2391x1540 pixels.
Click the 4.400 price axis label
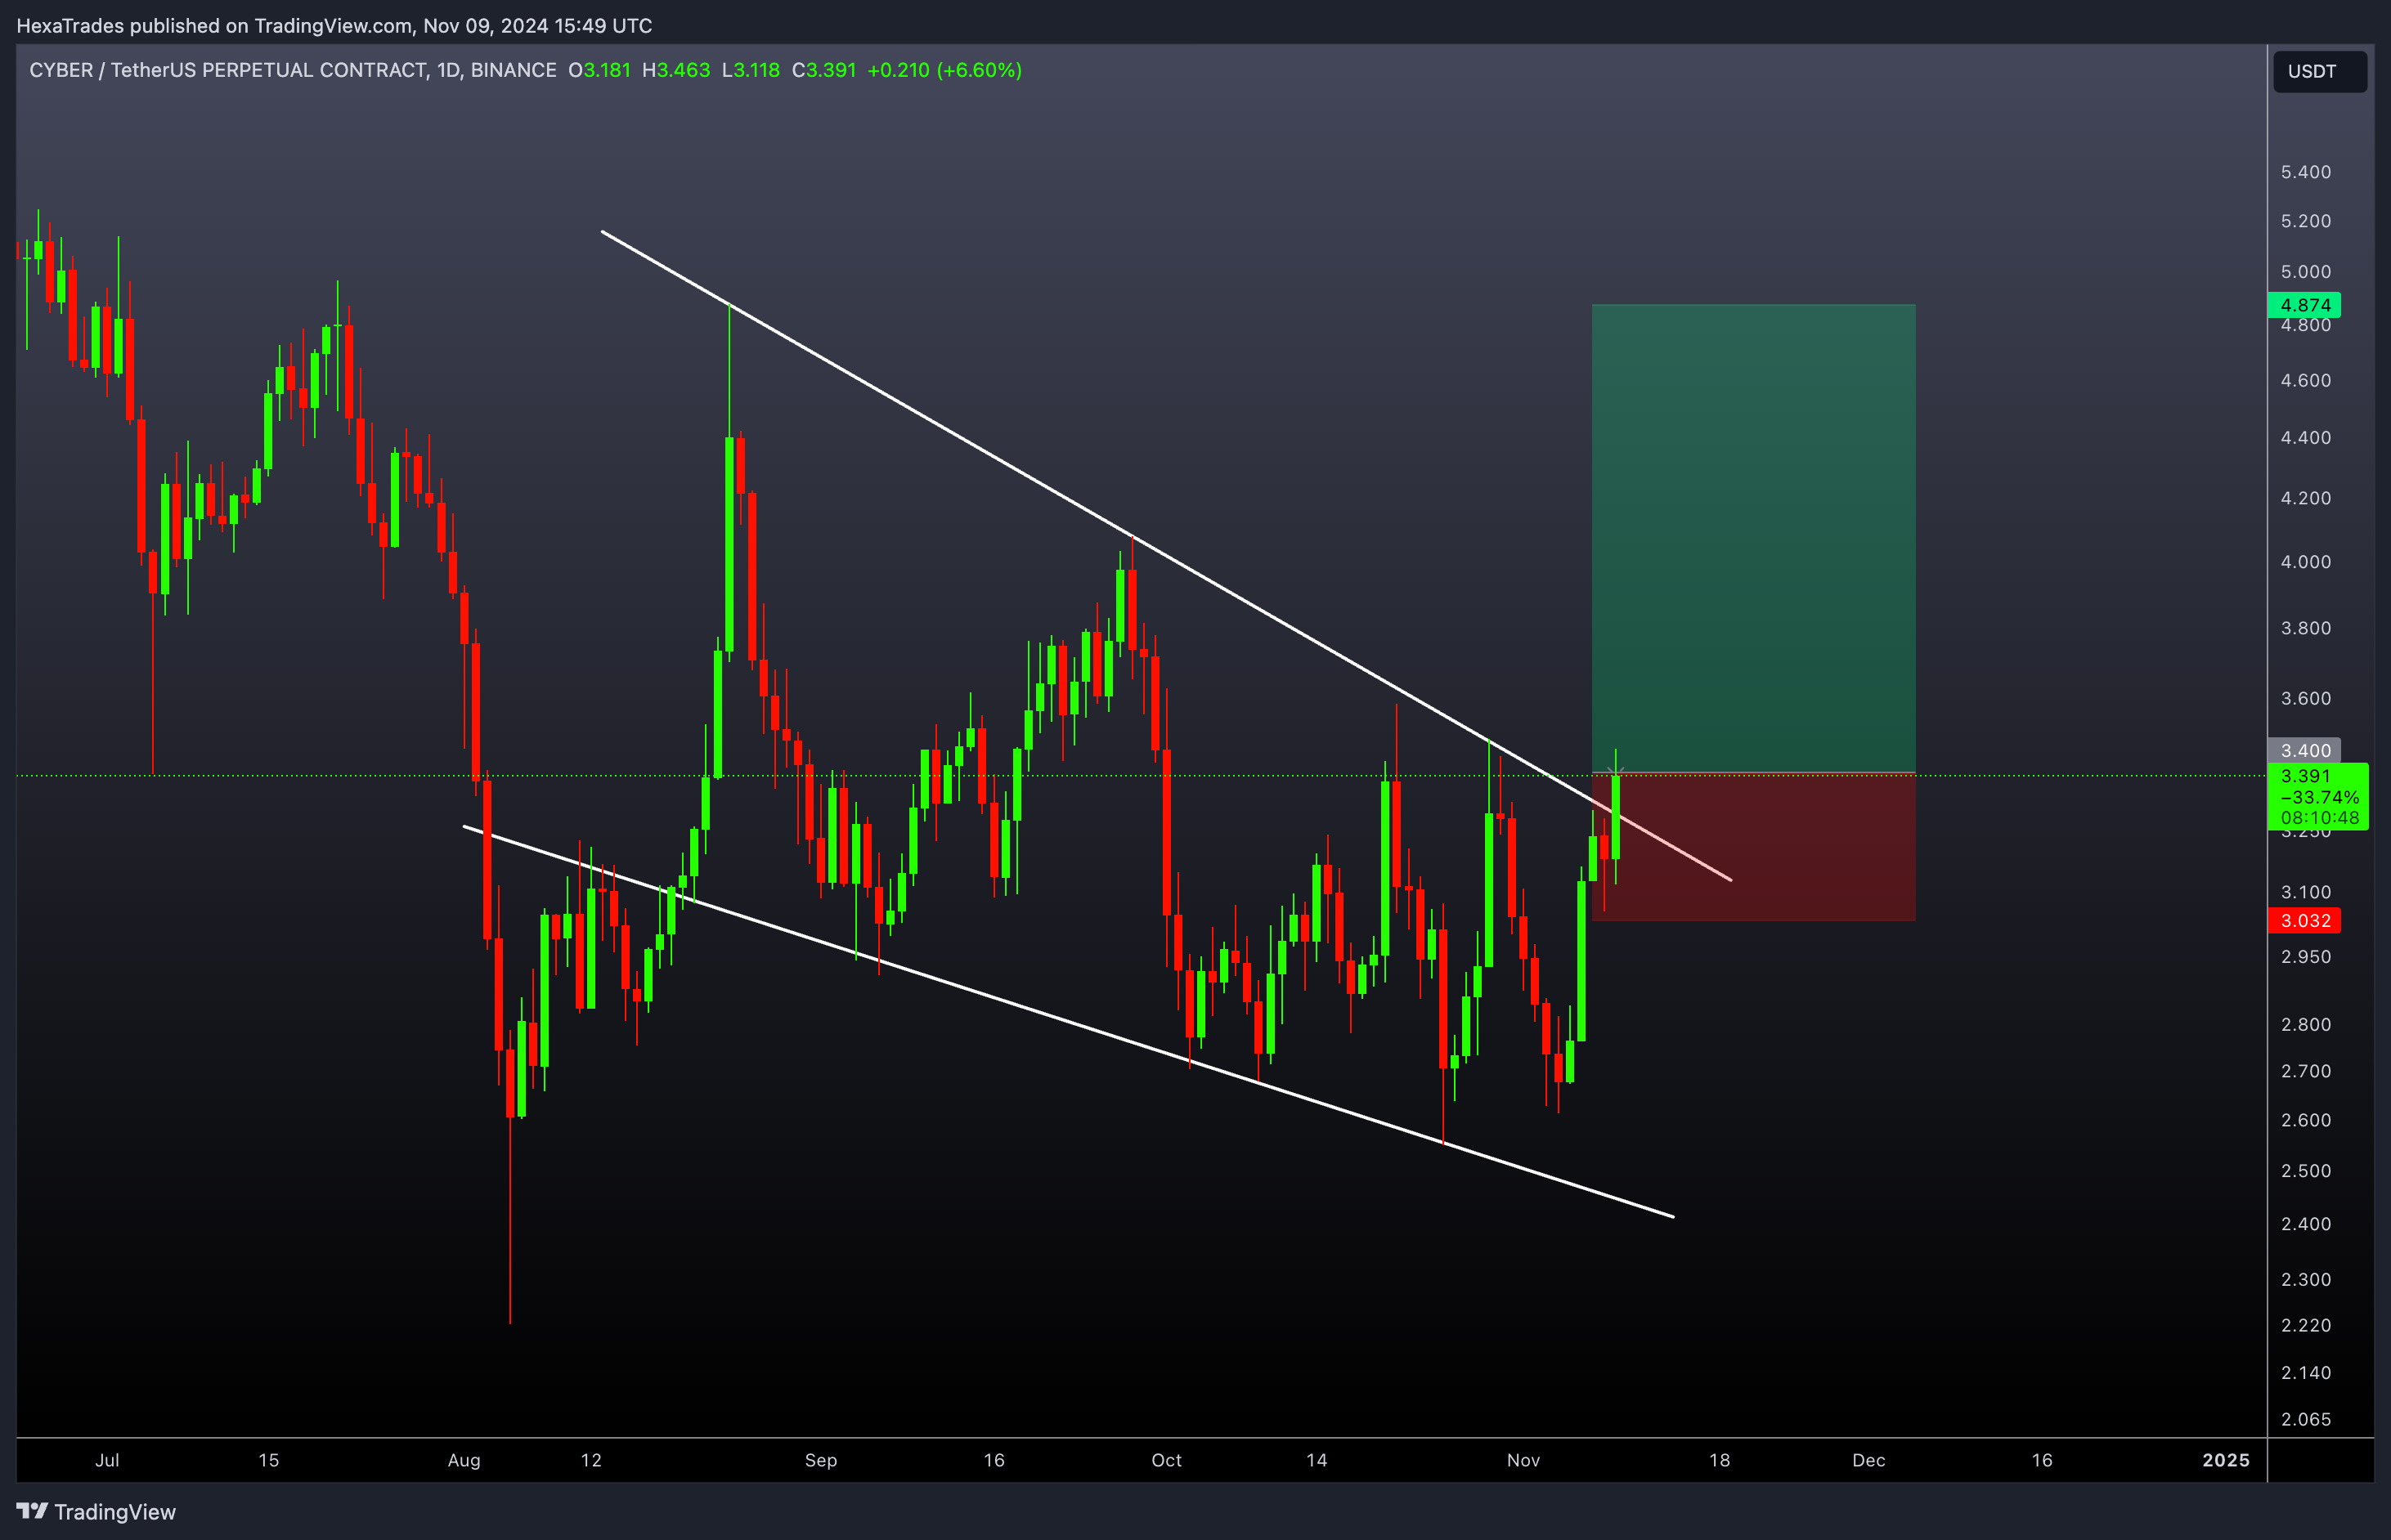tap(2305, 437)
